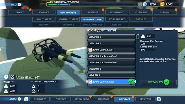Screen dimensions: 185x104
Task: Click the 20MM CANNON MK 2 summary label
Action: click(x=92, y=25)
